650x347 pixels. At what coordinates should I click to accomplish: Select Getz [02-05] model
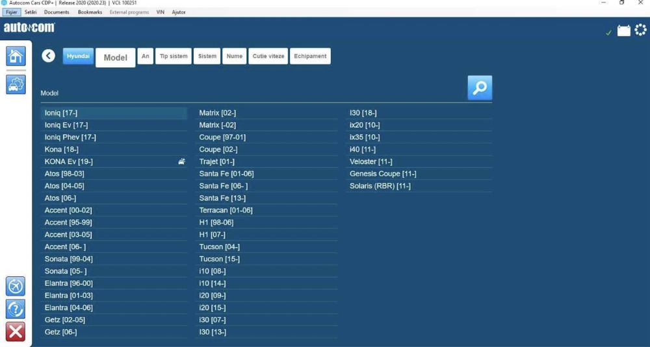[114, 320]
